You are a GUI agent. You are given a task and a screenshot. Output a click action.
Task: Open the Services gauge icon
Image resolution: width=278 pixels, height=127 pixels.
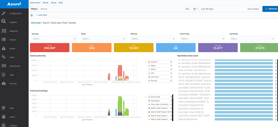(4, 83)
